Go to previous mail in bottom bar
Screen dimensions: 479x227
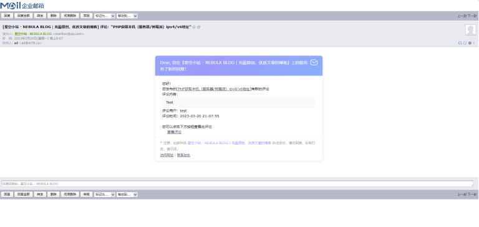[x=462, y=195]
